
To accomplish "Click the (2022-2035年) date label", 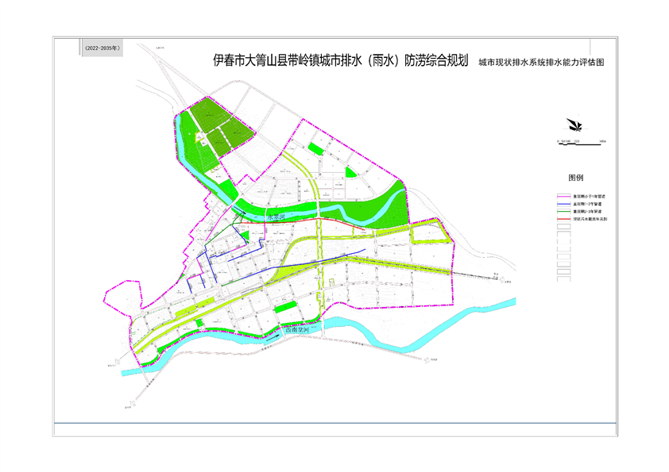I will click(102, 48).
